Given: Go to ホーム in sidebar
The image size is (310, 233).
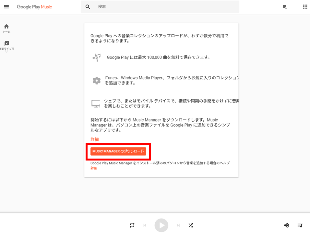Looking at the screenshot, I should click(6, 28).
